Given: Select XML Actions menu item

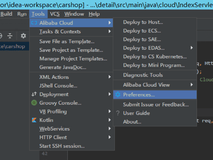Looking at the screenshot, I should 71,77.
